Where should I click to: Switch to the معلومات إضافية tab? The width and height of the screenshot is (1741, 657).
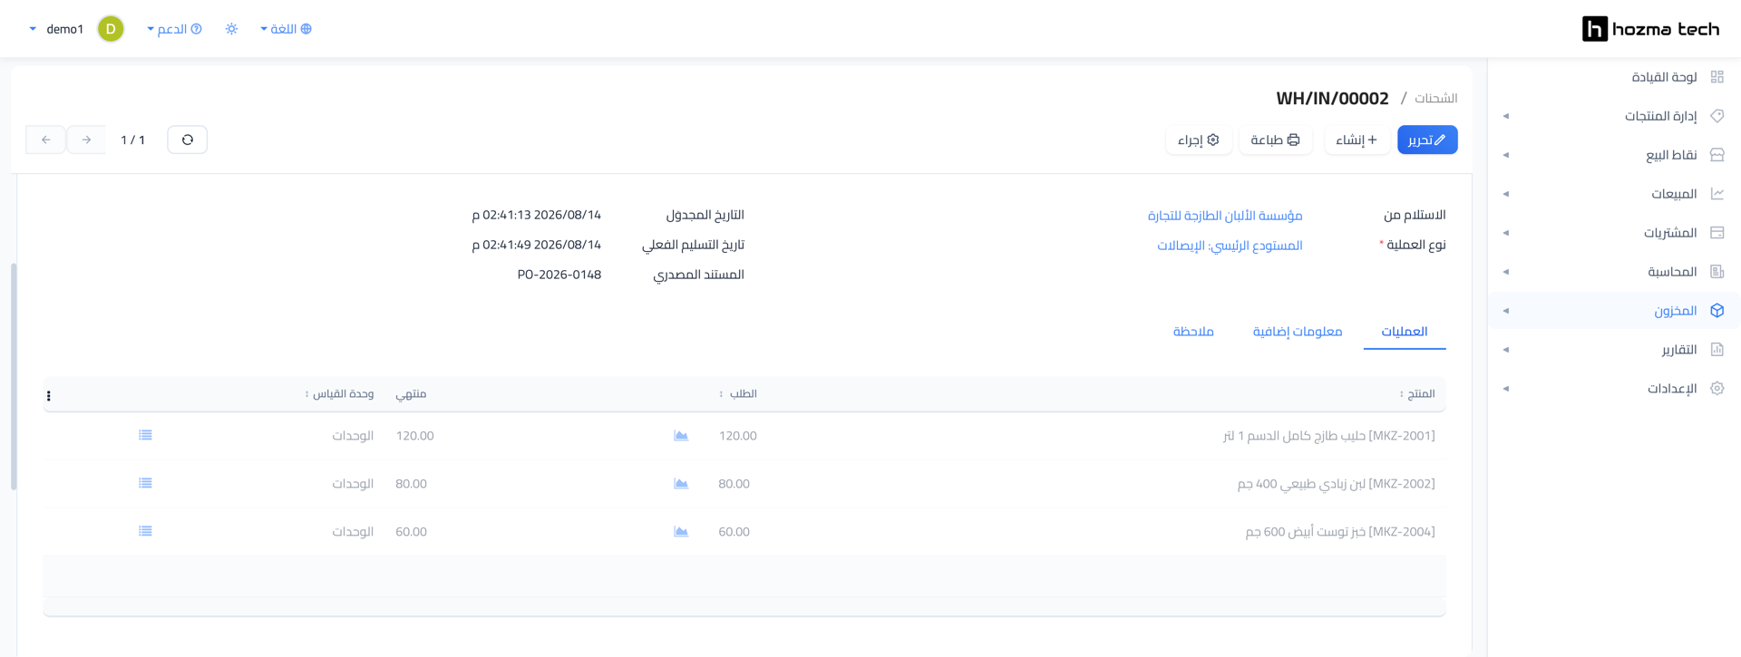point(1298,332)
